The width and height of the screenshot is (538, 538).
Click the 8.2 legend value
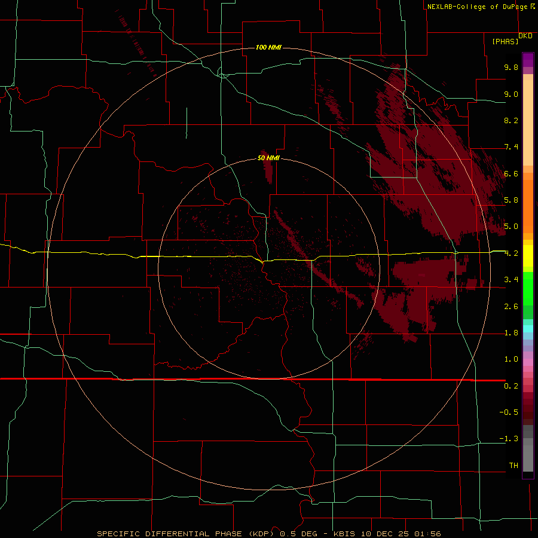511,120
